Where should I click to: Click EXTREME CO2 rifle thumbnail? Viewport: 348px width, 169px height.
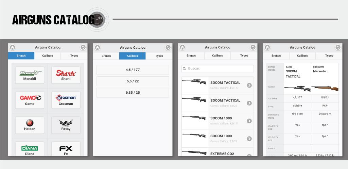[x=194, y=153]
